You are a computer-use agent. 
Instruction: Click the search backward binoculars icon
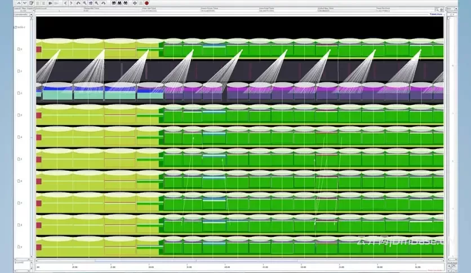coord(114,3)
